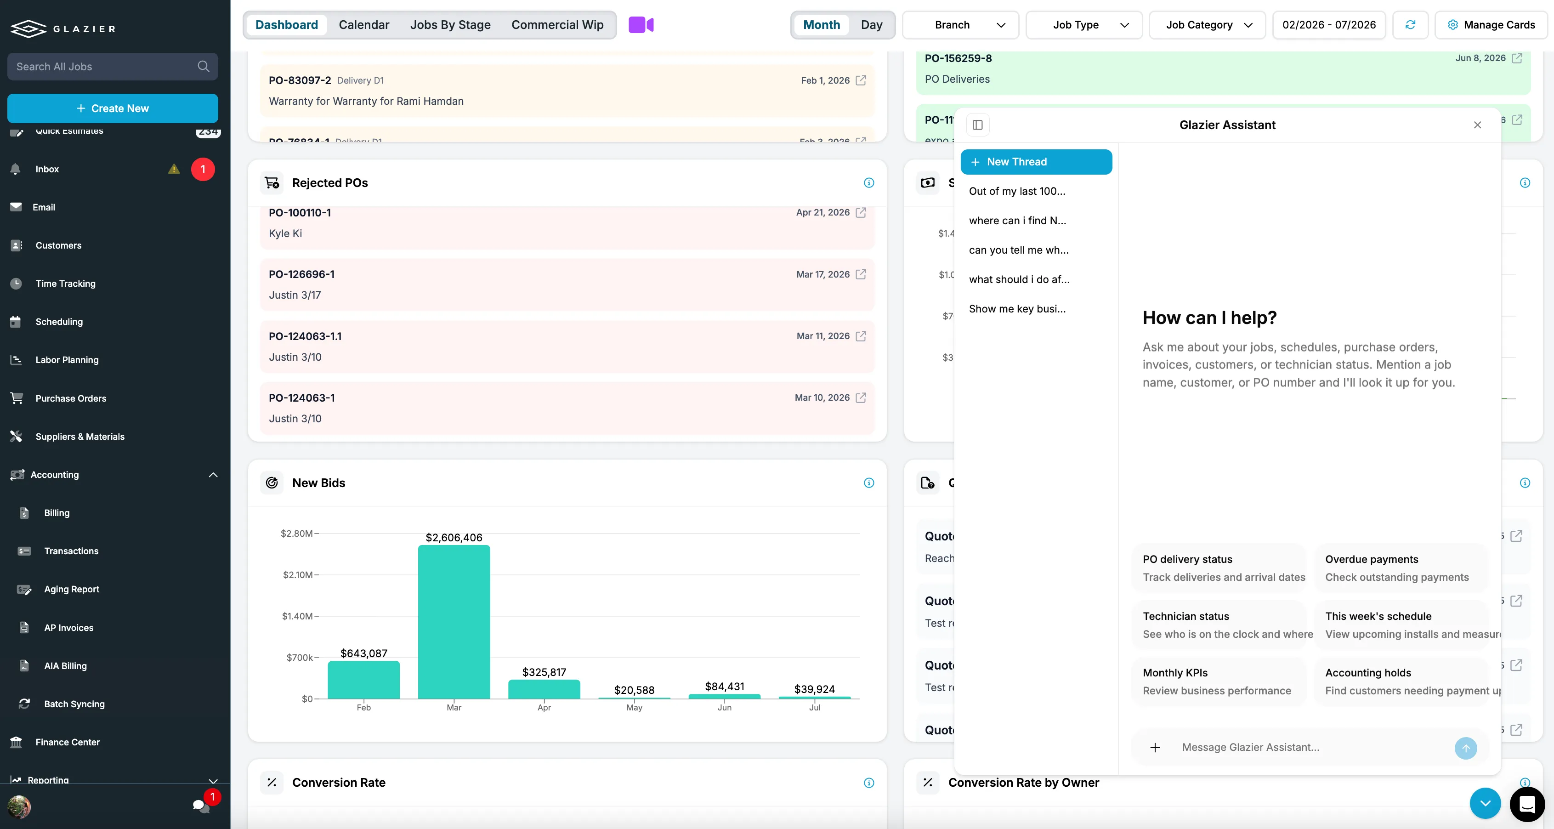The image size is (1554, 829).
Task: Open the 02/2026 - 07/2026 date range picker
Action: pos(1329,25)
